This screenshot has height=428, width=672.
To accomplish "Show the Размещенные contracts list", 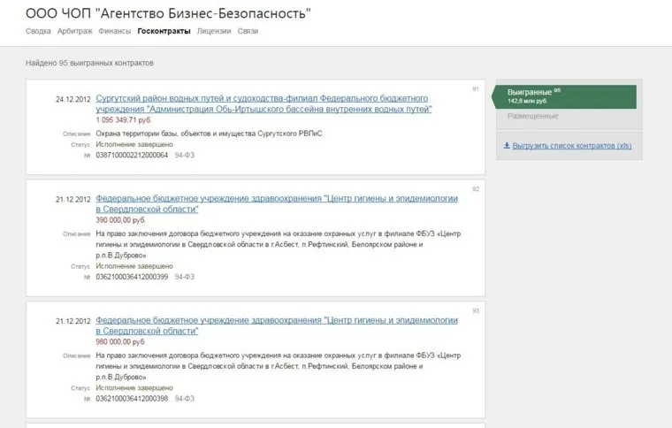I will coord(532,116).
